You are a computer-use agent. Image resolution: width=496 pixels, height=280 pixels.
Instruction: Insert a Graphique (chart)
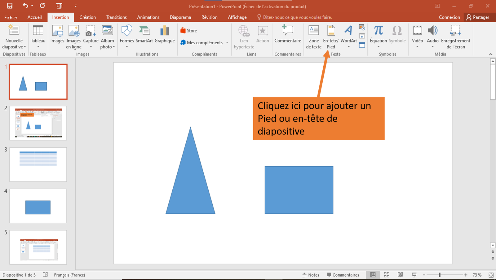click(164, 34)
